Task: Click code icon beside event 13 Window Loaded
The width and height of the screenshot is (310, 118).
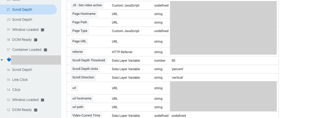Action: (x=43, y=100)
